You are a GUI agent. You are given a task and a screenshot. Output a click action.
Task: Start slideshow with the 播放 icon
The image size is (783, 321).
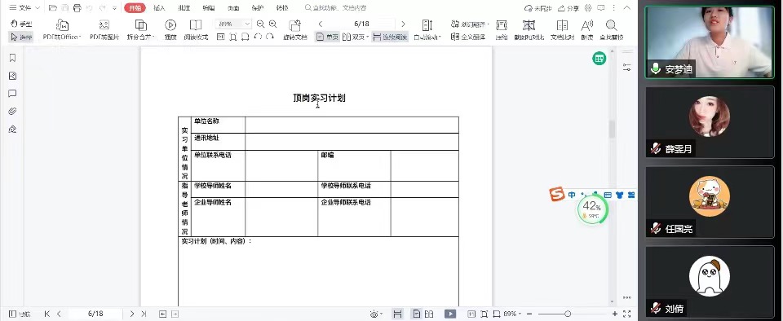point(170,30)
